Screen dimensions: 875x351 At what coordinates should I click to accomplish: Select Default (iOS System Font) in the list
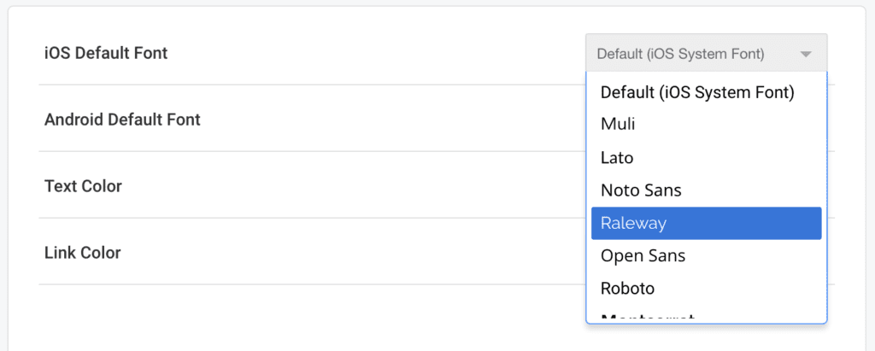coord(697,92)
